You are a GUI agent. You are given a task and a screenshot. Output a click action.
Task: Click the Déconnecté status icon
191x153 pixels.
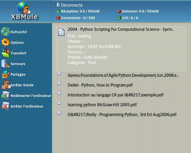[58, 5]
